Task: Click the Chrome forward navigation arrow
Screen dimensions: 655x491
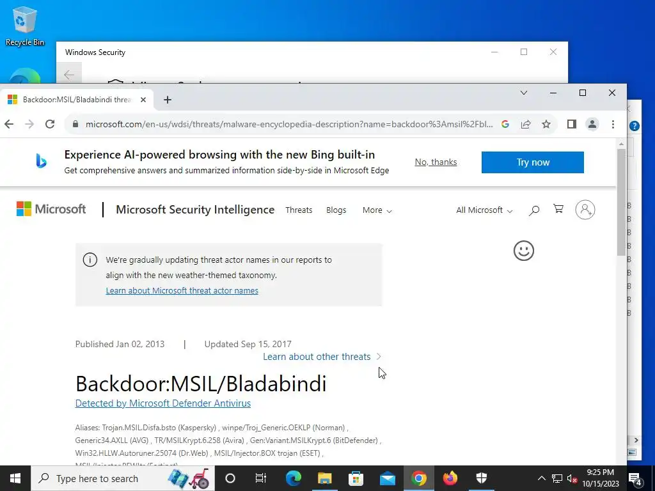Action: (29, 124)
